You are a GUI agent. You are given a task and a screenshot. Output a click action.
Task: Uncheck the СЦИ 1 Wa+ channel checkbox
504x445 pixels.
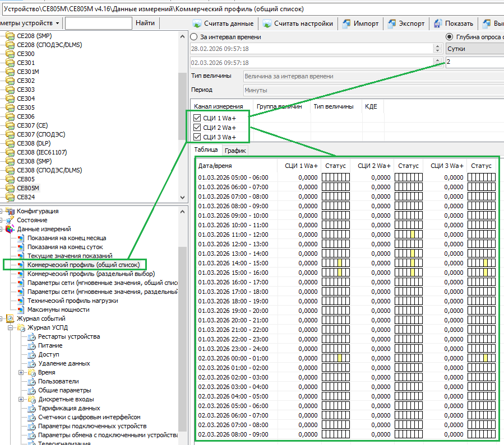click(x=197, y=118)
